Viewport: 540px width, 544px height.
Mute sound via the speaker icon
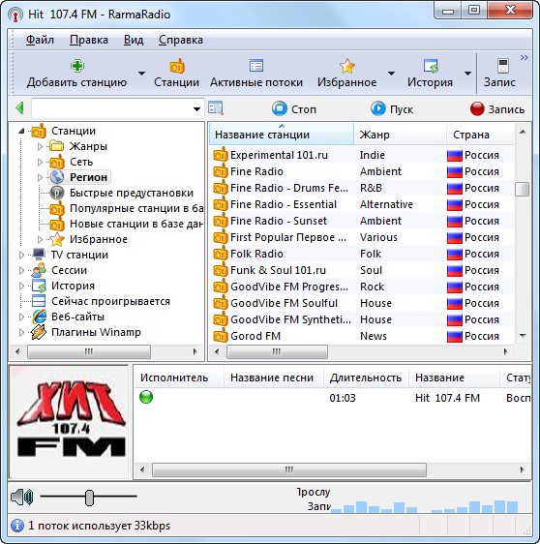(x=21, y=497)
